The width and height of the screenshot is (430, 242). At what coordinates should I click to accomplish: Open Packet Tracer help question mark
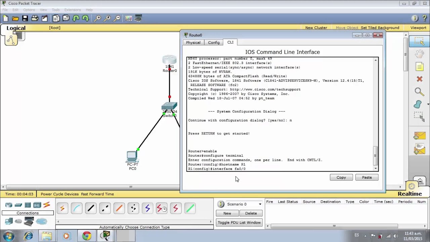tap(424, 18)
